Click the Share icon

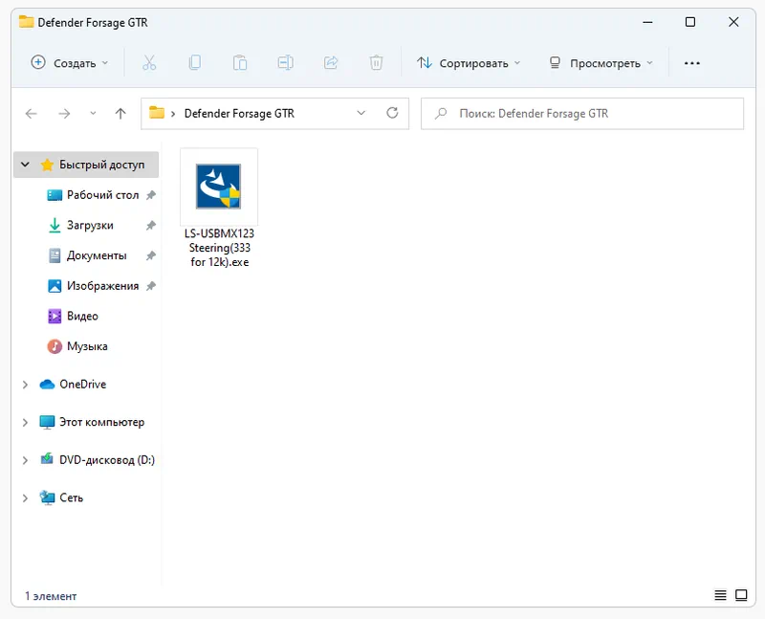pyautogui.click(x=331, y=62)
